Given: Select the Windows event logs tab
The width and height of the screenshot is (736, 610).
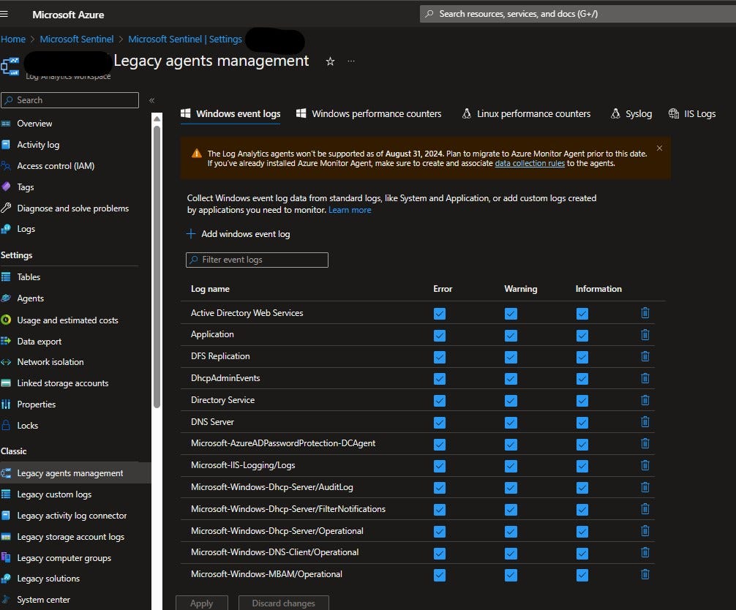Looking at the screenshot, I should point(230,113).
